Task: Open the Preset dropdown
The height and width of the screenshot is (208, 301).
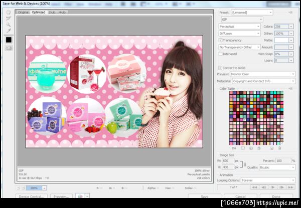Action: (252, 13)
